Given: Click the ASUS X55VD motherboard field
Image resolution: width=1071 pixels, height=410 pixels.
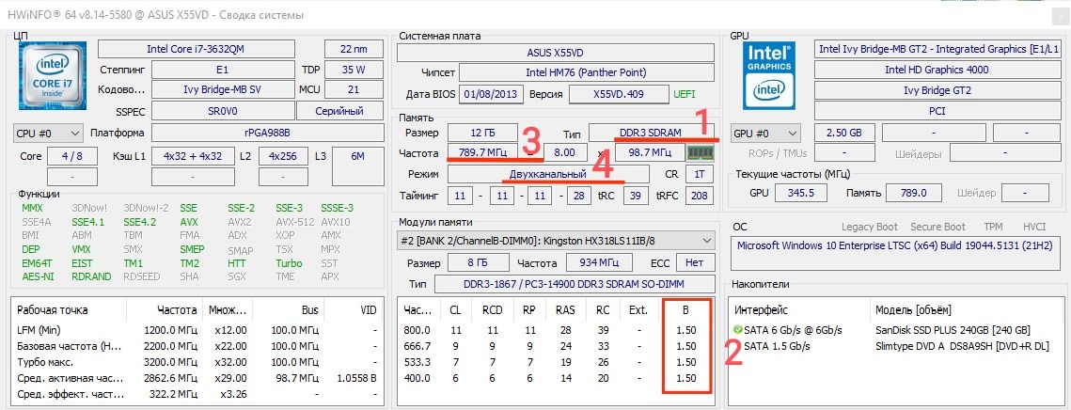Looking at the screenshot, I should 556,53.
